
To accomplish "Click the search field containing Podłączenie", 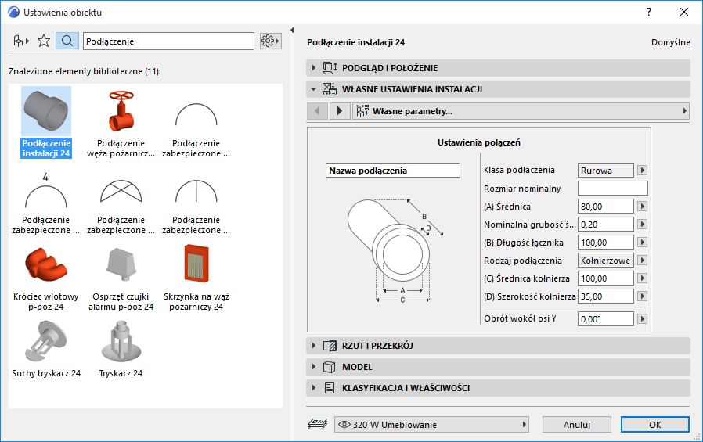I will point(168,41).
